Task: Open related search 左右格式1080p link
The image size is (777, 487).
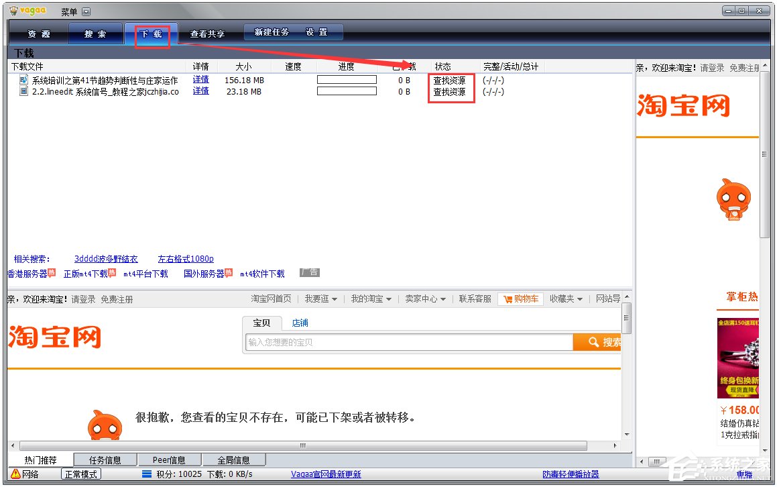Action: [186, 259]
